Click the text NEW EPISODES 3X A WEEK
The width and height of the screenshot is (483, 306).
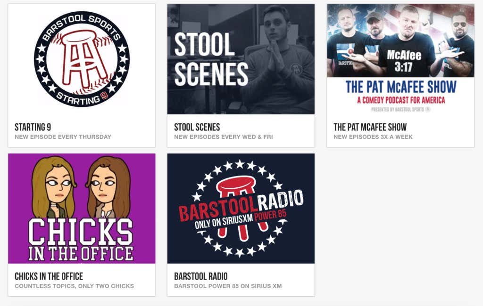point(373,136)
